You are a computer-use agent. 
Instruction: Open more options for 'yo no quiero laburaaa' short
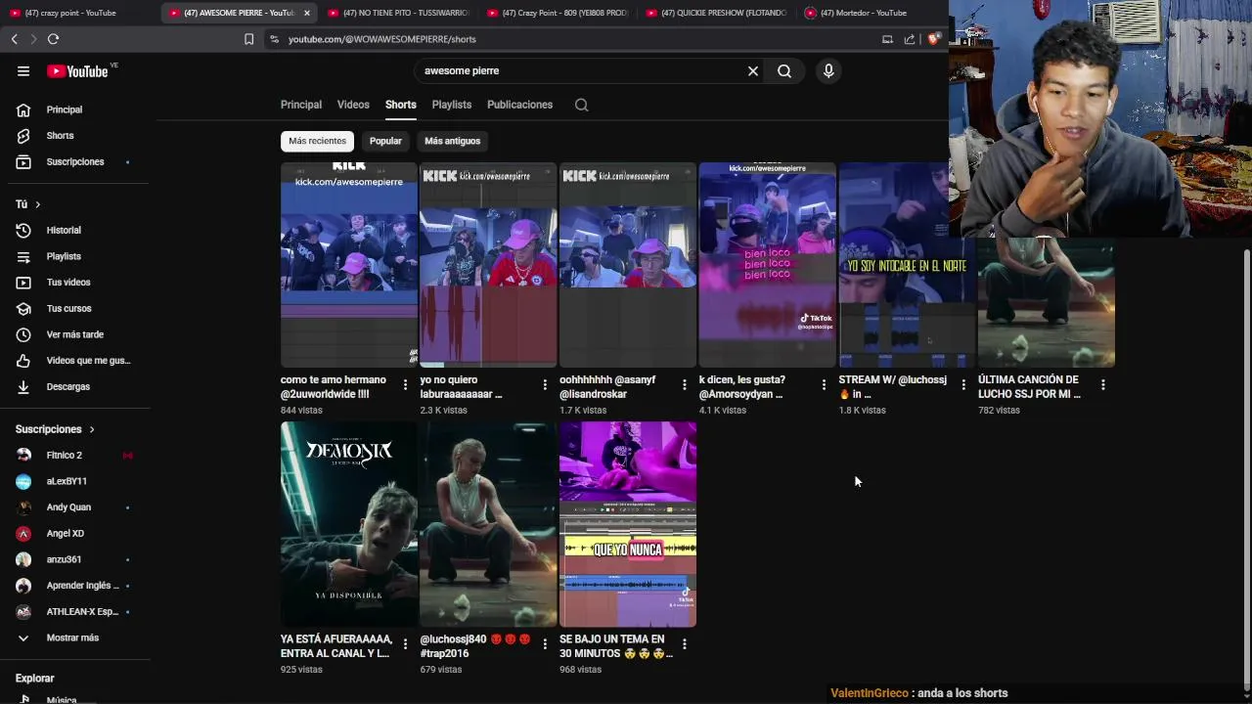pyautogui.click(x=545, y=385)
